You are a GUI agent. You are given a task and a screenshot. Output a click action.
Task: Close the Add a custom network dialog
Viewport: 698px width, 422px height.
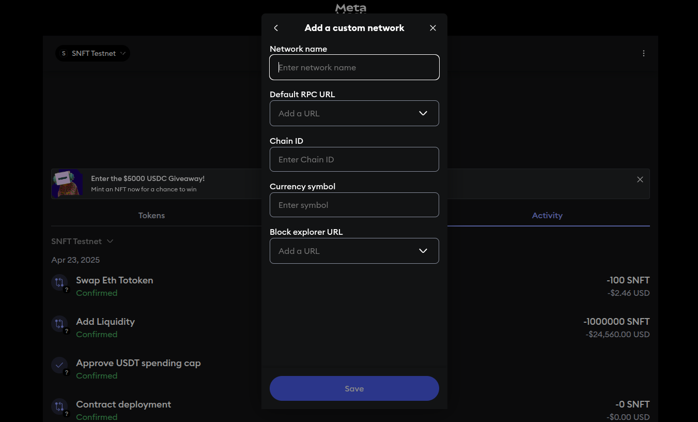[x=433, y=28]
